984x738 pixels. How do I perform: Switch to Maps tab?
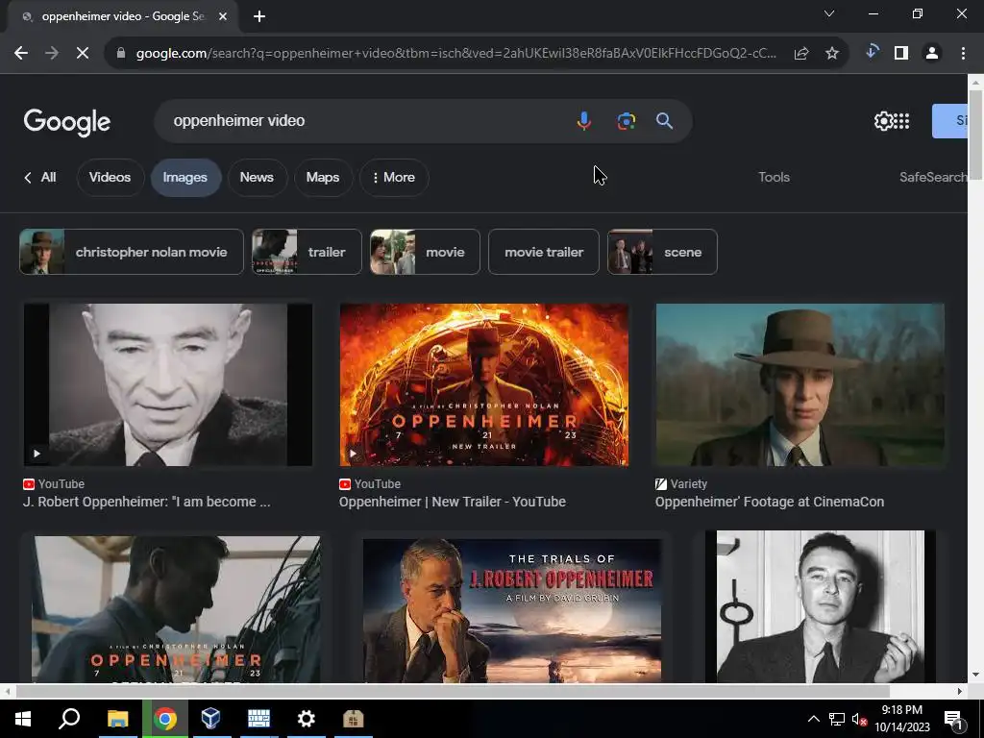[323, 177]
